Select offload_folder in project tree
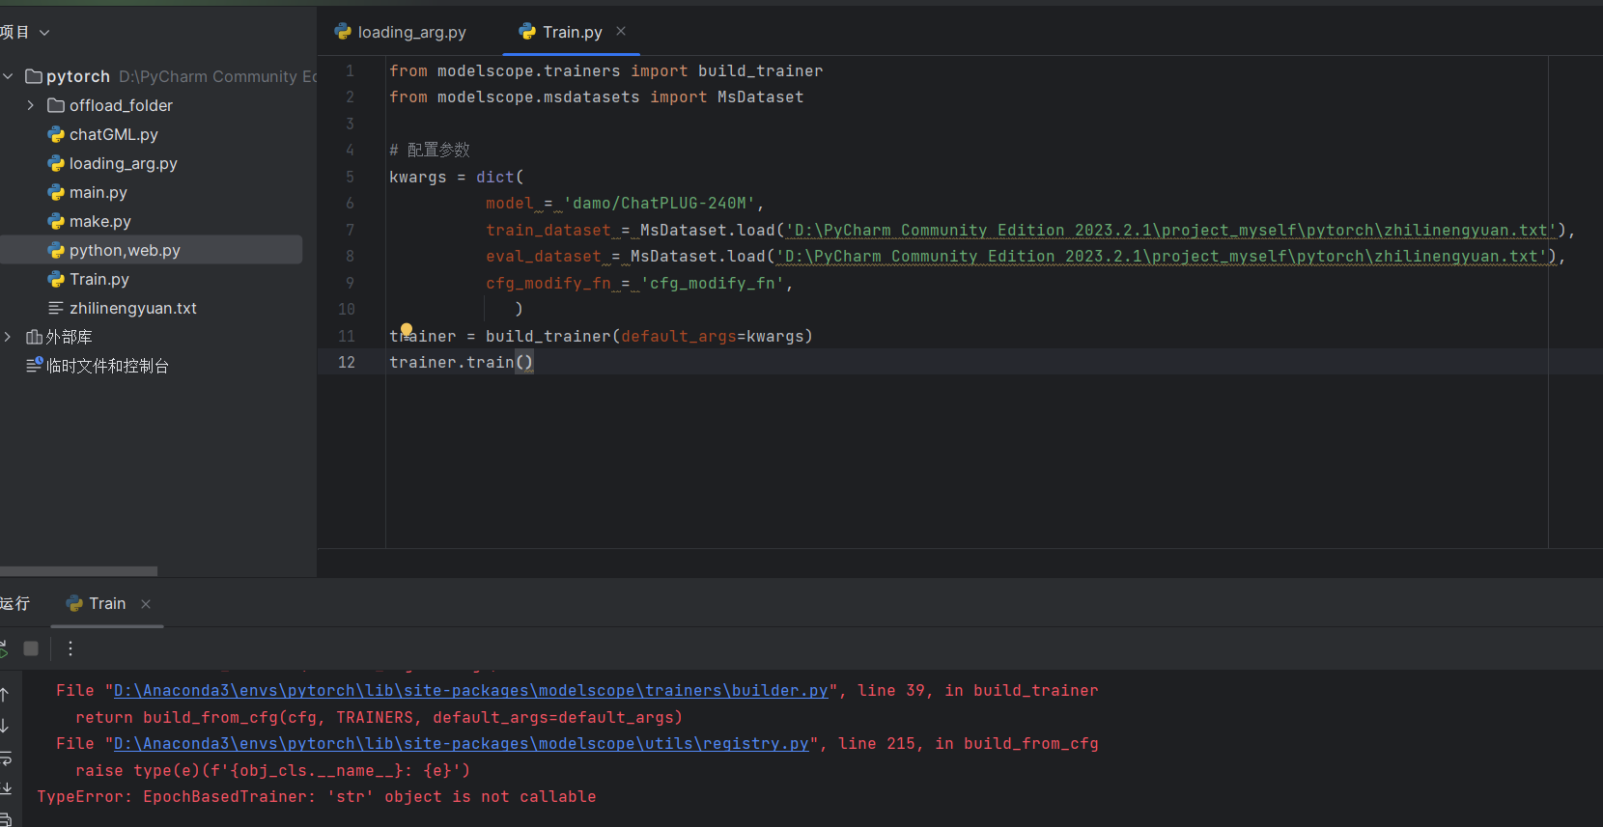1603x827 pixels. [121, 105]
